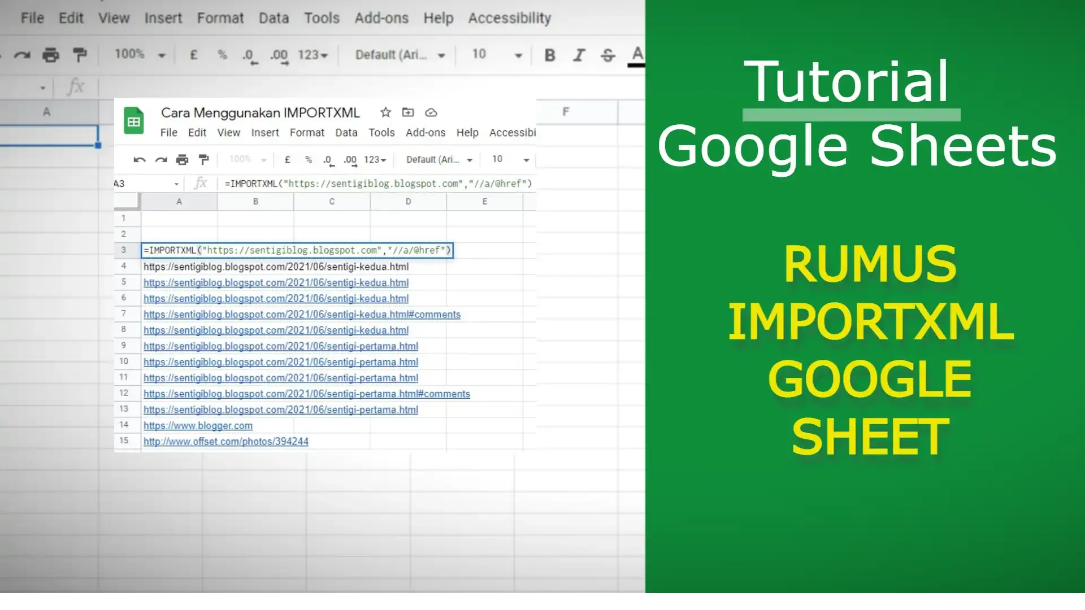This screenshot has width=1085, height=610.
Task: Open the Insert menu in the inset window
Action: pyautogui.click(x=265, y=133)
